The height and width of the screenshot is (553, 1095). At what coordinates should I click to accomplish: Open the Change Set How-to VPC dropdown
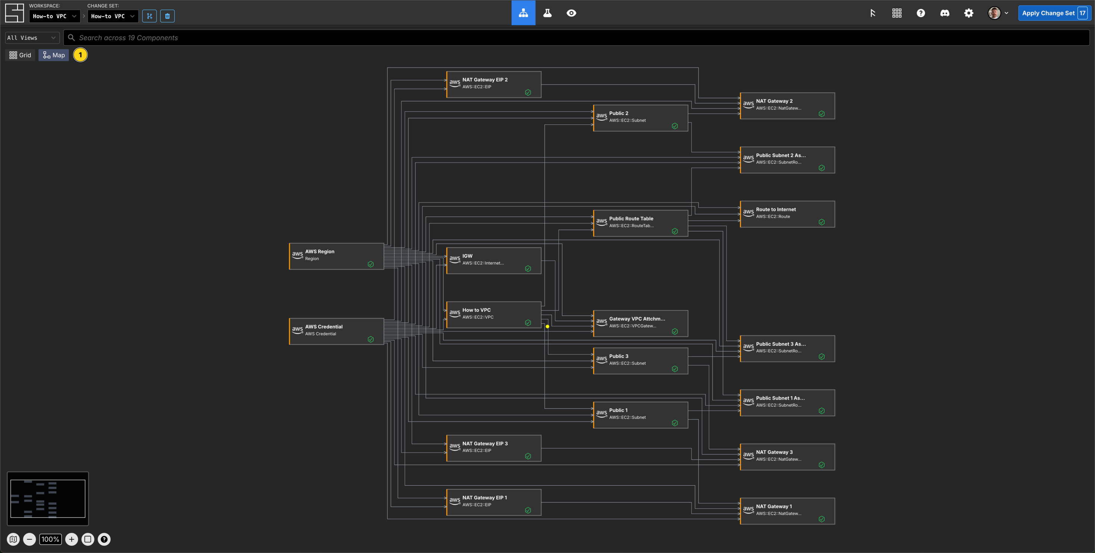[113, 16]
